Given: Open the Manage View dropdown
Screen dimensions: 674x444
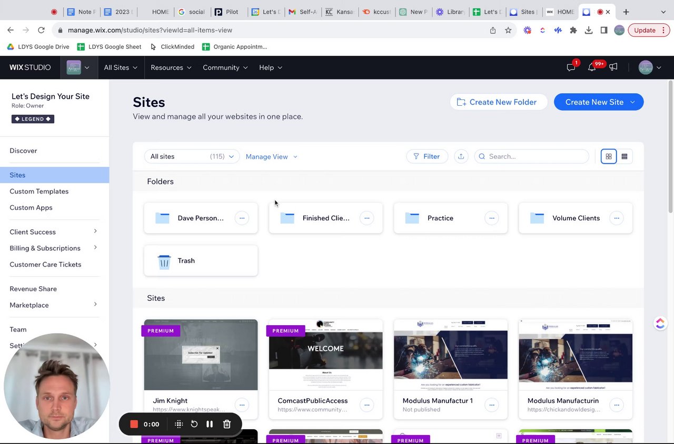Looking at the screenshot, I should coord(272,156).
